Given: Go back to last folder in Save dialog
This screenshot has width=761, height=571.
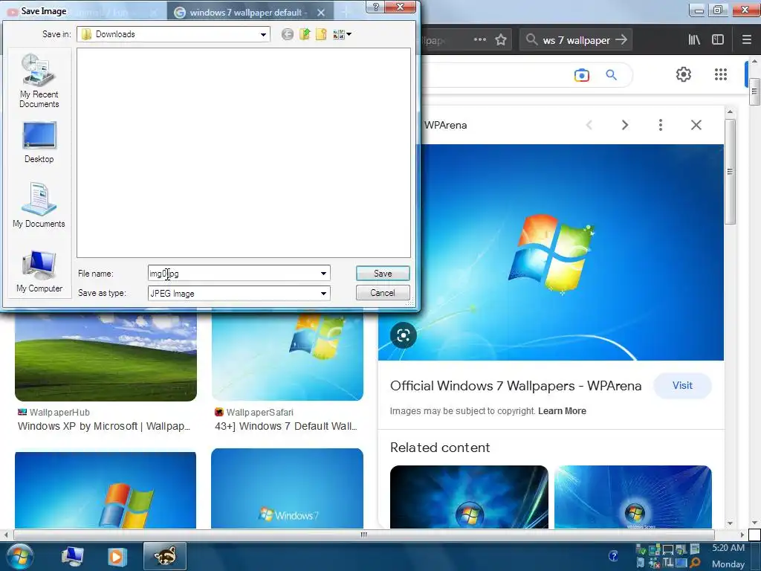Looking at the screenshot, I should click(x=288, y=34).
